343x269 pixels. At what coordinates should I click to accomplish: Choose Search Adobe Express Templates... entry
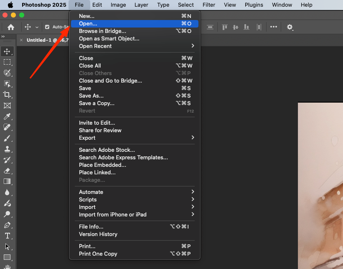(135, 157)
